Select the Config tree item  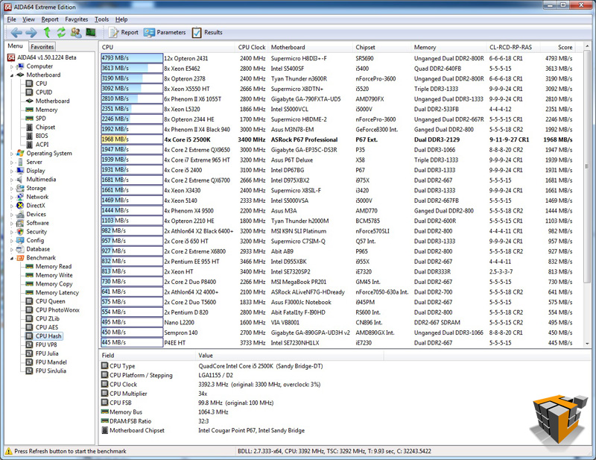(35, 241)
